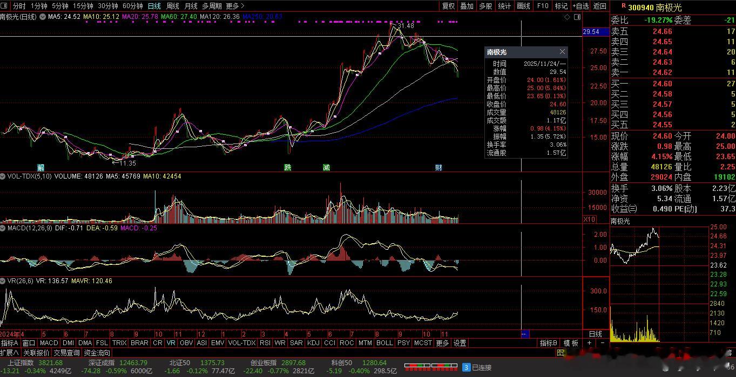Click the window layout icon at chart top-right
This screenshot has height=377, width=736.
click(x=577, y=17)
